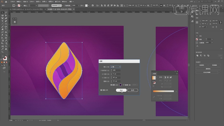Click the right quick action button
This screenshot has height=126, width=224.
click(215, 65)
